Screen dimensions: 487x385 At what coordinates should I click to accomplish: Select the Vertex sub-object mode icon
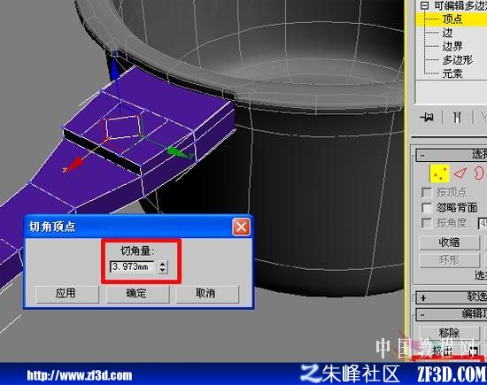(x=439, y=173)
